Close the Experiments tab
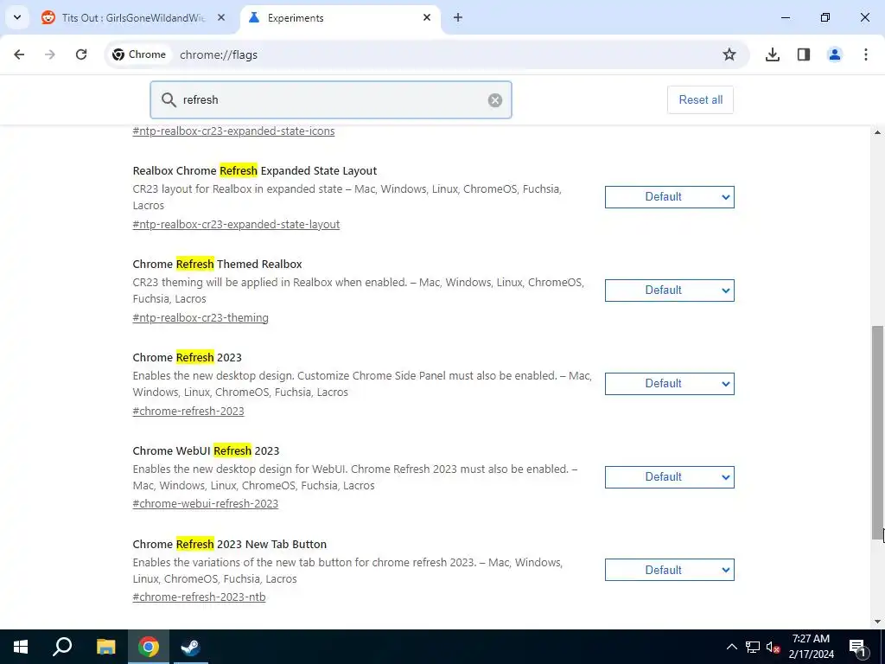Viewport: 885px width, 664px height. coord(427,17)
